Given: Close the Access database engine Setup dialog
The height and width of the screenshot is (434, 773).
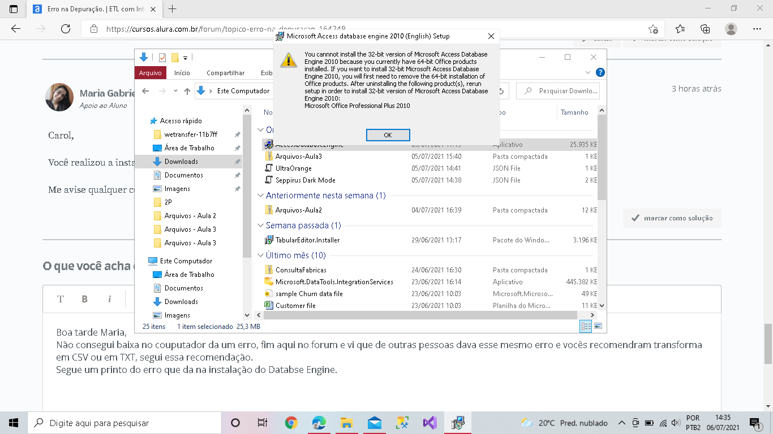Looking at the screenshot, I should pos(491,36).
